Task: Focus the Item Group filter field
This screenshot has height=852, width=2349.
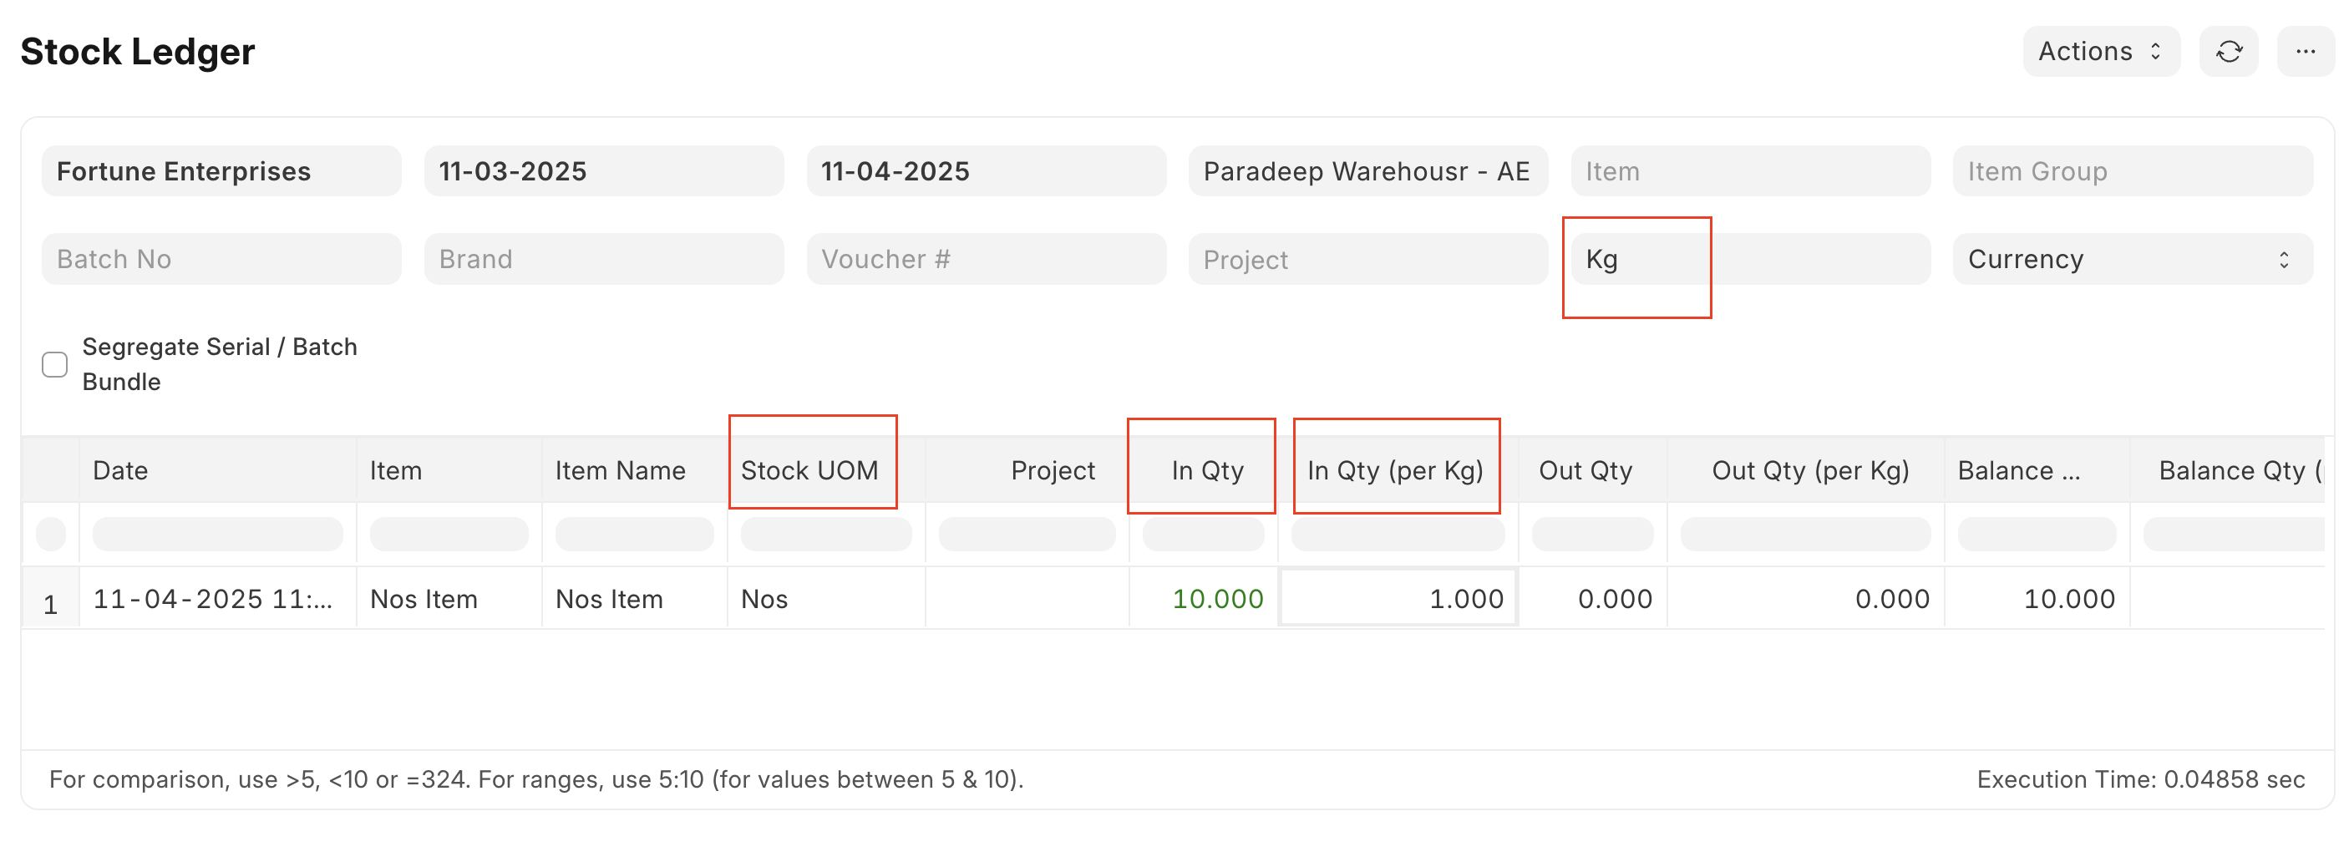Action: [x=2131, y=171]
